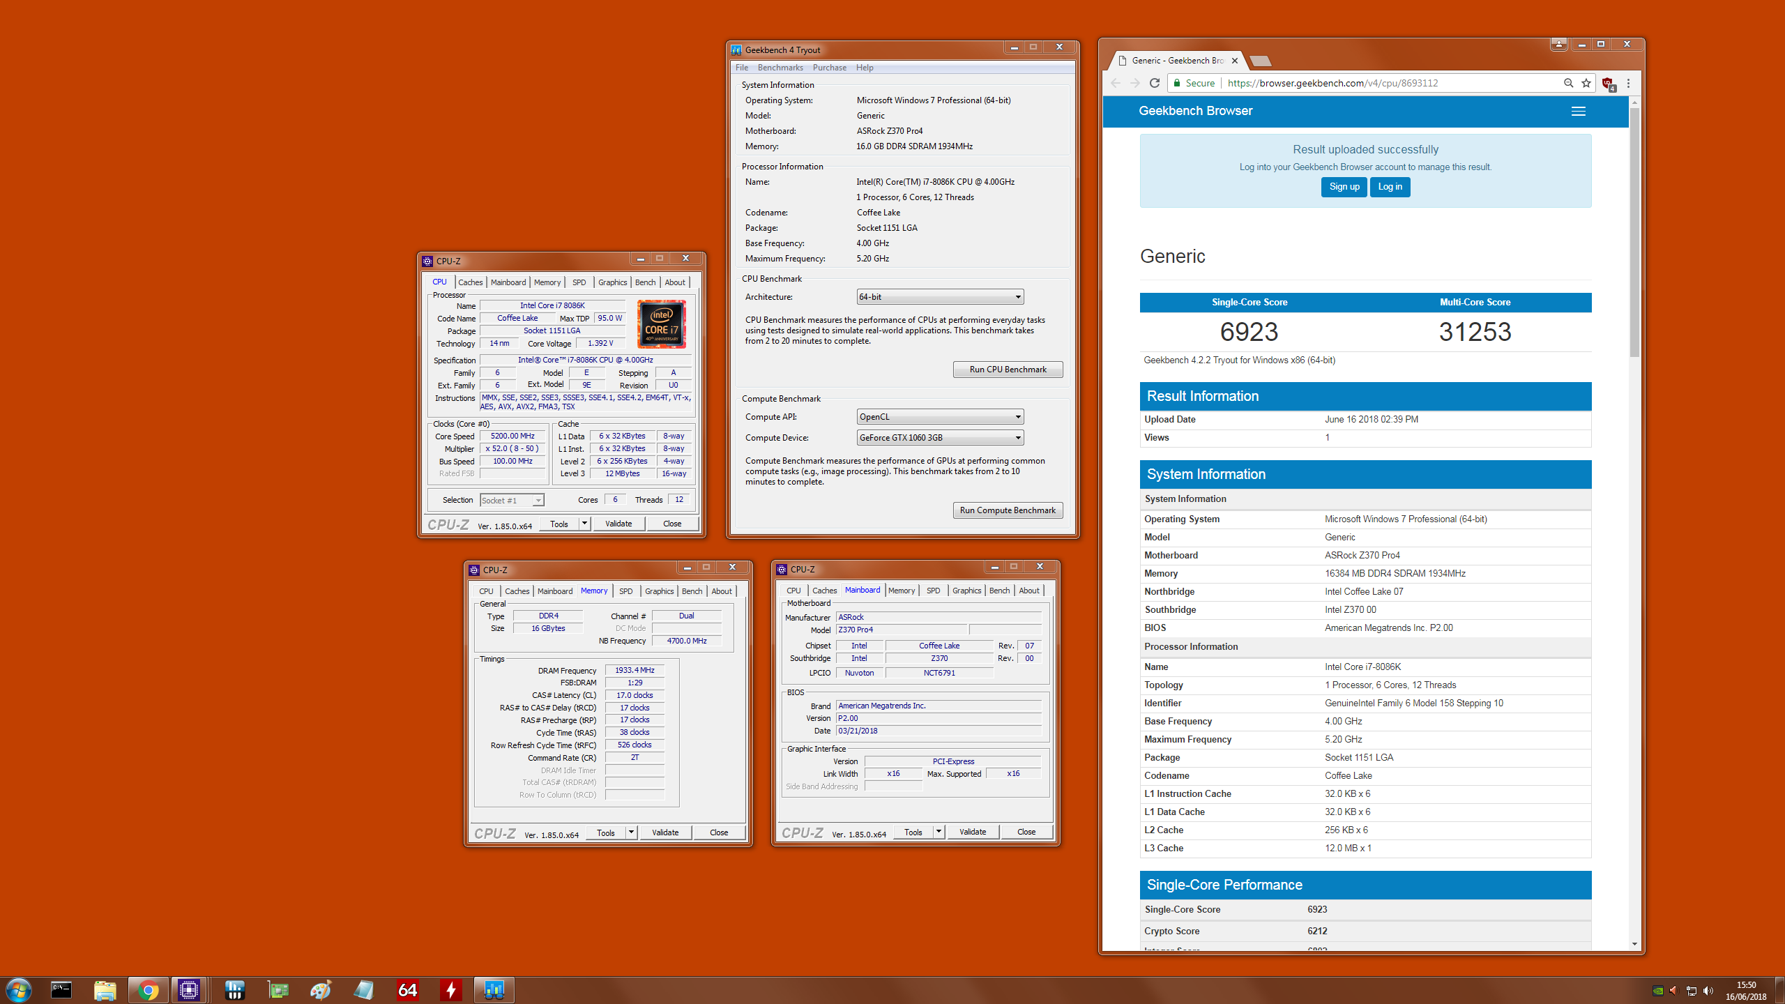Image resolution: width=1785 pixels, height=1004 pixels.
Task: Open SPD tab in CPU-Z Memory-tab window
Action: (x=626, y=591)
